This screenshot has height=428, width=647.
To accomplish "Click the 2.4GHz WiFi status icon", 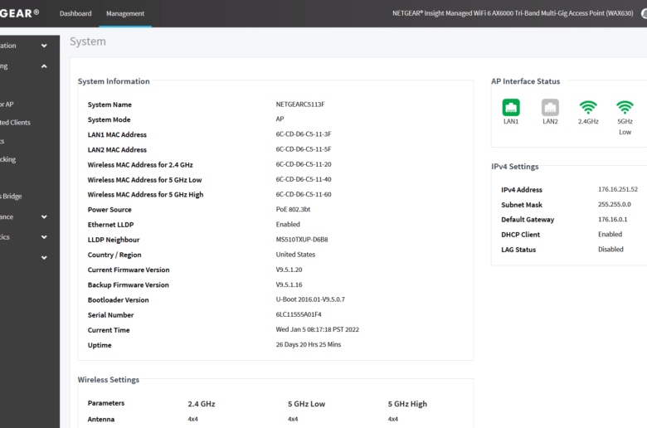I will tap(588, 107).
